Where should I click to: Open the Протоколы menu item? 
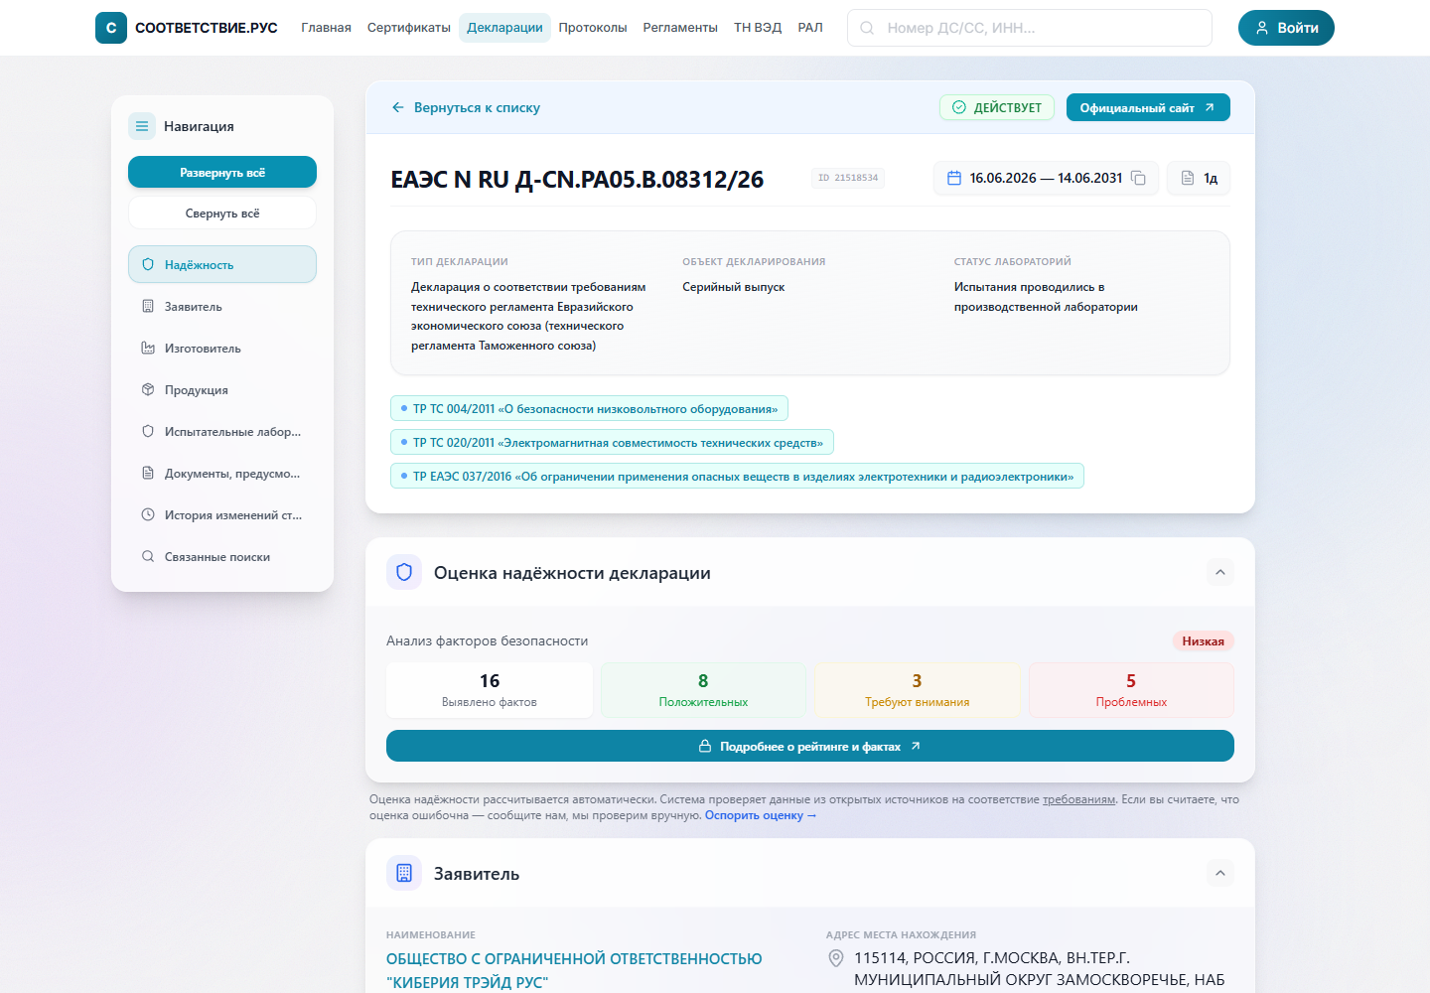click(x=593, y=28)
